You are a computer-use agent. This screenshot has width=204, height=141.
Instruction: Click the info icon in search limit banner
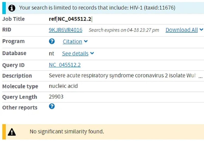[12, 8]
